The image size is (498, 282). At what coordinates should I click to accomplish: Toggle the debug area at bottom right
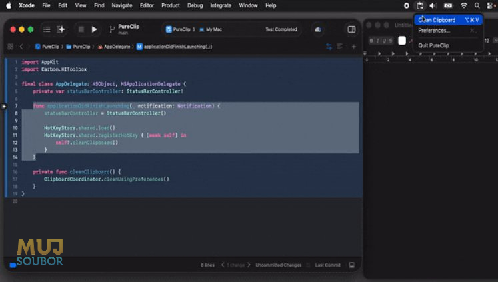(x=351, y=265)
